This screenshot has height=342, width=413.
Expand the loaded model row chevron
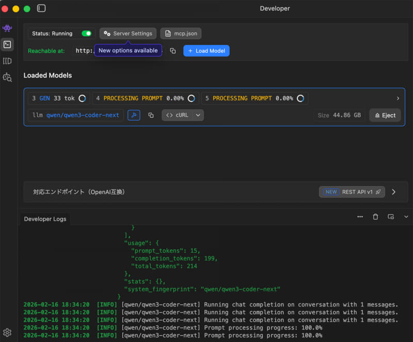[398, 98]
